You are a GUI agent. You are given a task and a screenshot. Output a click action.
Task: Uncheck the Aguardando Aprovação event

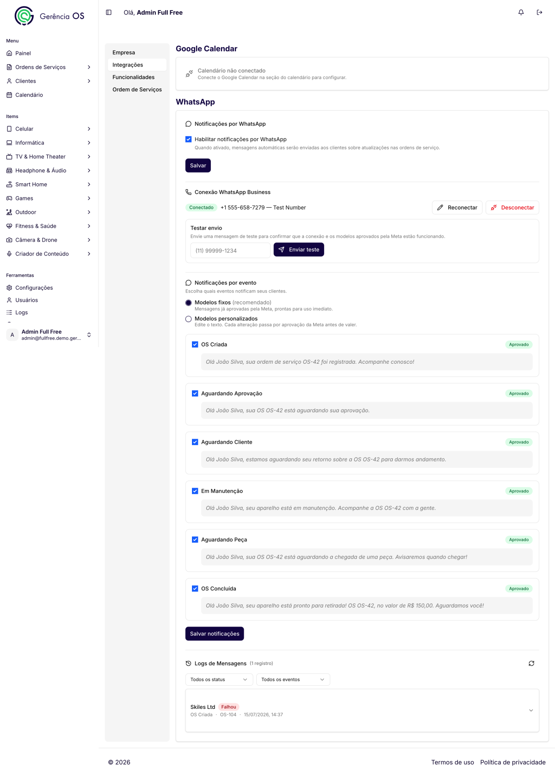click(x=195, y=393)
